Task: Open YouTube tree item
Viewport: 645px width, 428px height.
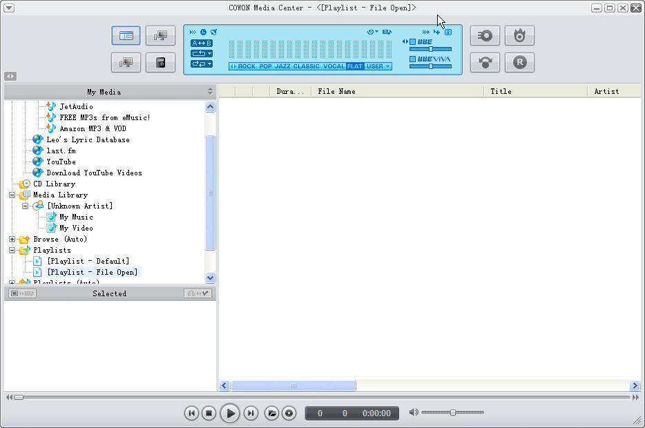Action: pos(61,162)
